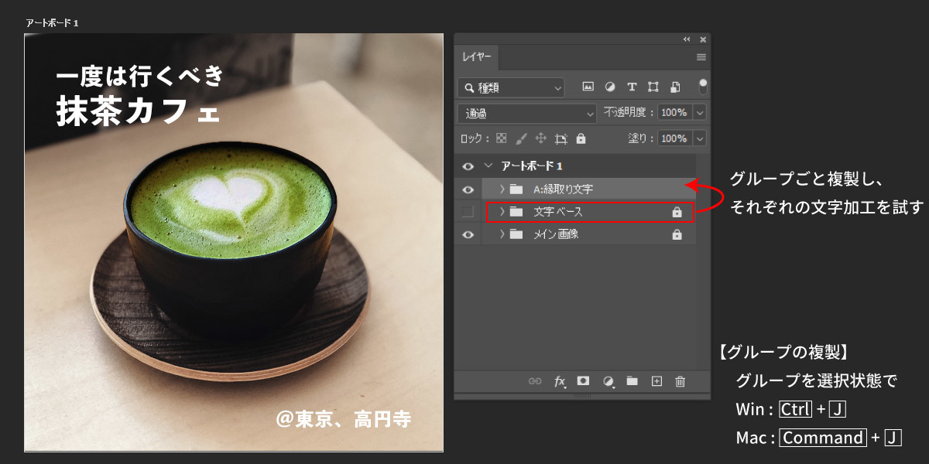
Task: Filter layers by shape layer icon
Action: (x=653, y=87)
